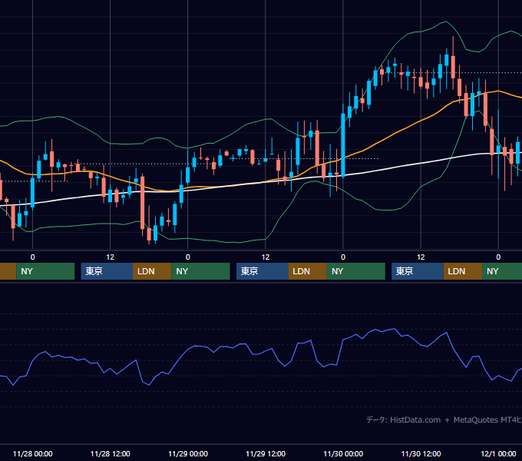Click the 11/29 12:00 date label
This screenshot has height=461, width=522.
point(266,453)
